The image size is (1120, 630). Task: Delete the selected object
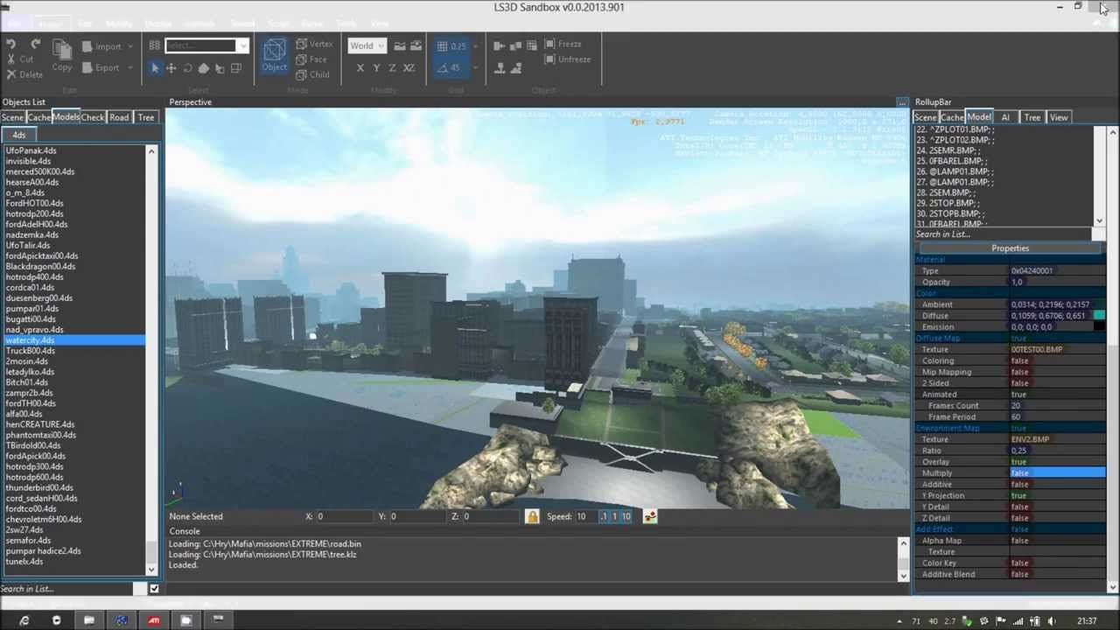click(24, 74)
